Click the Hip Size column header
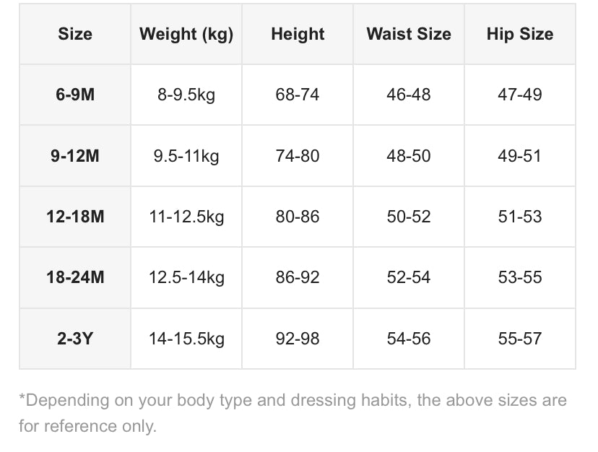Viewport: 598px width, 452px height. pyautogui.click(x=520, y=34)
